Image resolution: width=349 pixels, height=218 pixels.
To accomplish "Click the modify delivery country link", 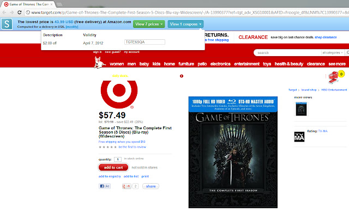I will point(72,27).
